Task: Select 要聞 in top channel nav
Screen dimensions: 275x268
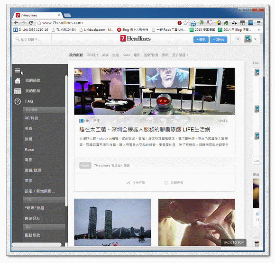Action: point(165,55)
